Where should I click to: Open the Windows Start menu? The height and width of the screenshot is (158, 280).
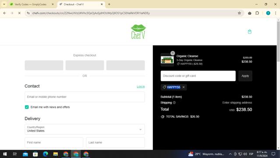[5, 154]
